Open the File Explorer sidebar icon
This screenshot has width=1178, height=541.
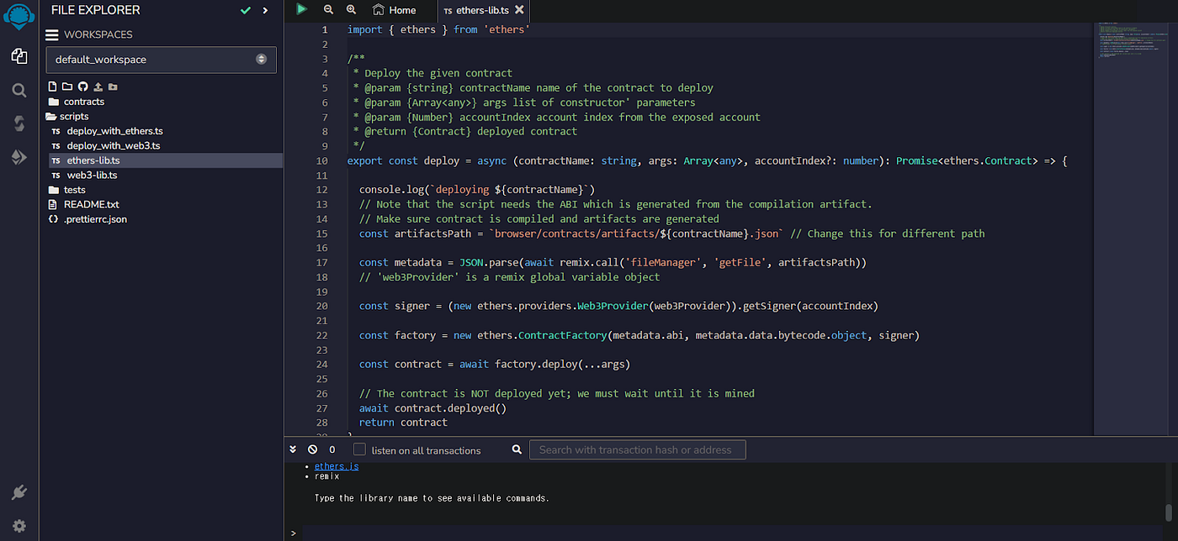[19, 55]
